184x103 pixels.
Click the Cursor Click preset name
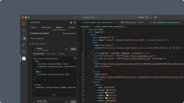coord(42,101)
